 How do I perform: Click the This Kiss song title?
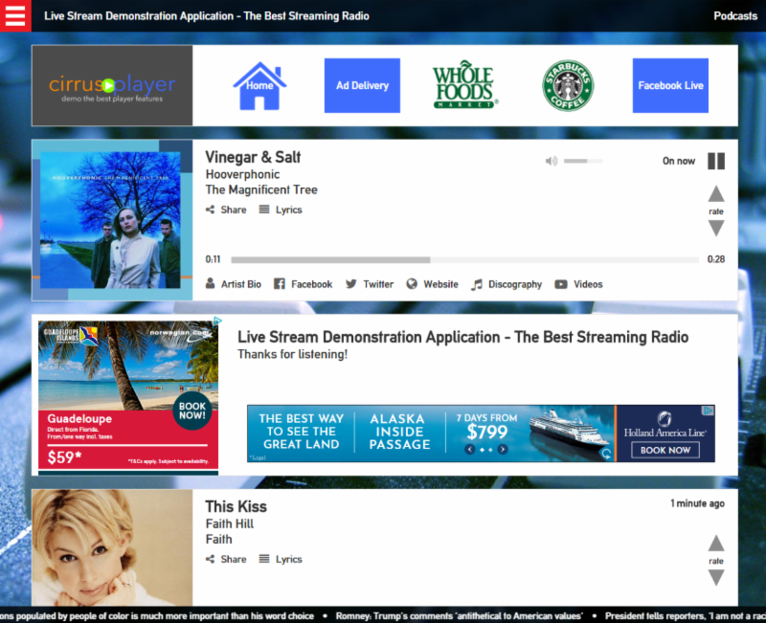click(x=236, y=507)
